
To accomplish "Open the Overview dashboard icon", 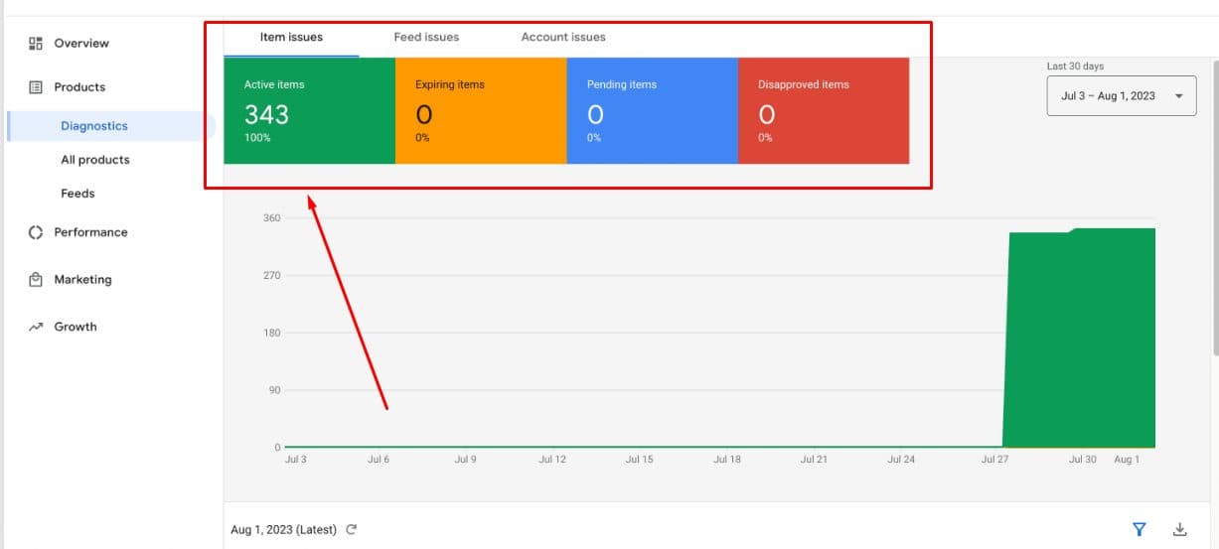I will click(x=36, y=44).
